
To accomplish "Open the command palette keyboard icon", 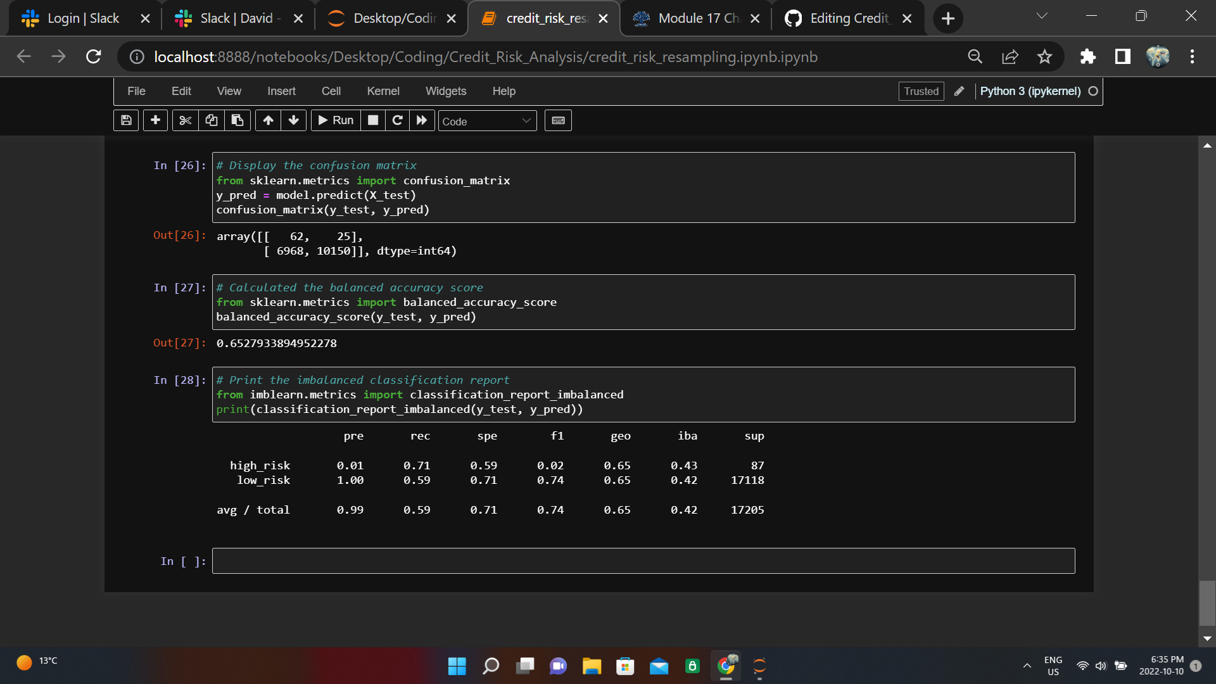I will (558, 120).
